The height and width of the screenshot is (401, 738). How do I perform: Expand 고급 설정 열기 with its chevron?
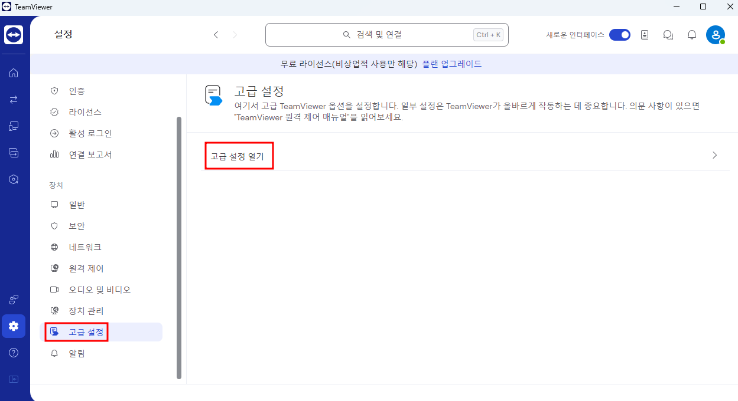714,155
